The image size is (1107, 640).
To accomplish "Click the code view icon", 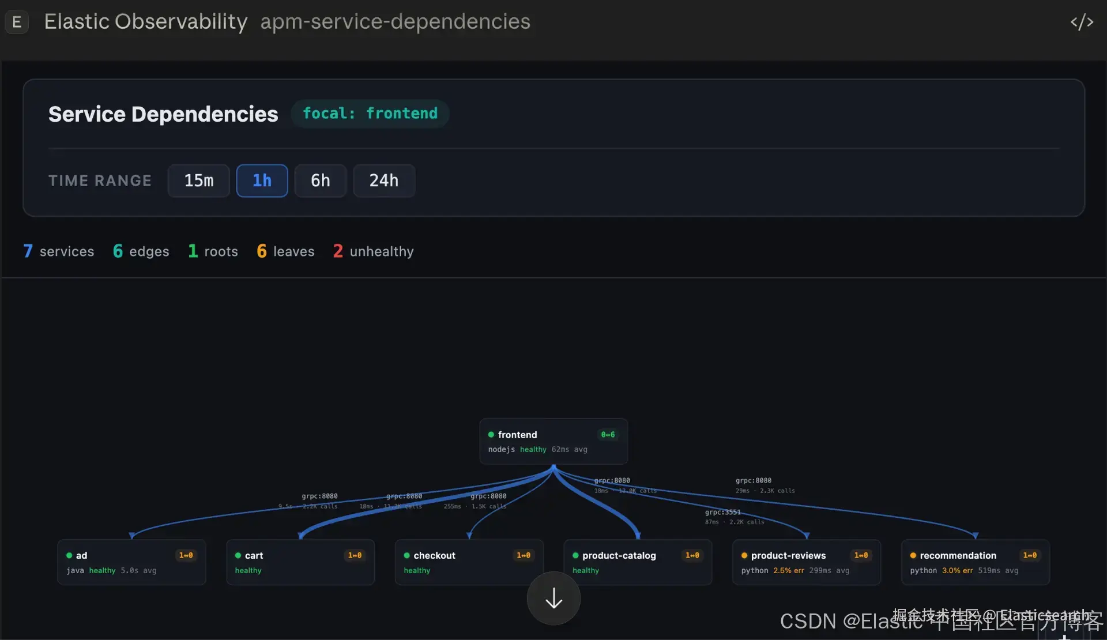I will [x=1082, y=22].
